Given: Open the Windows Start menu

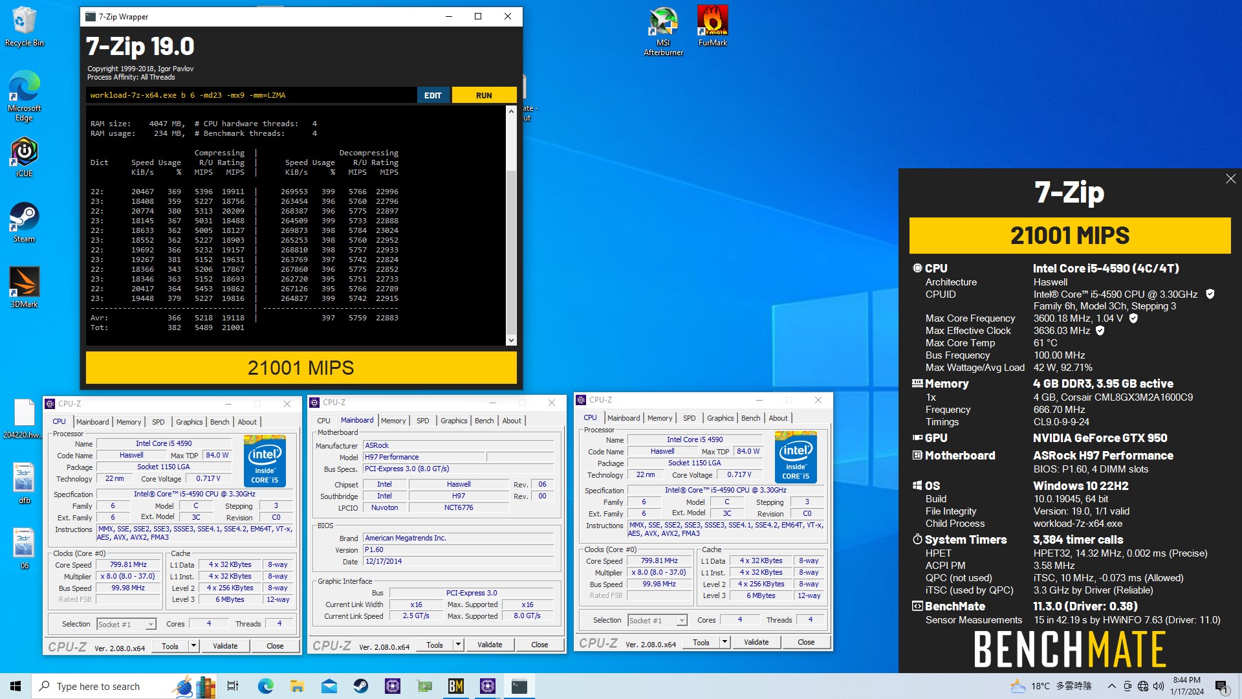Looking at the screenshot, I should 16,686.
